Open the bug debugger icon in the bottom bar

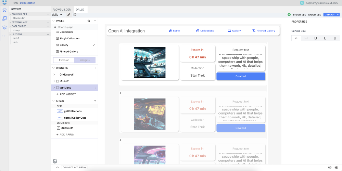(336, 168)
